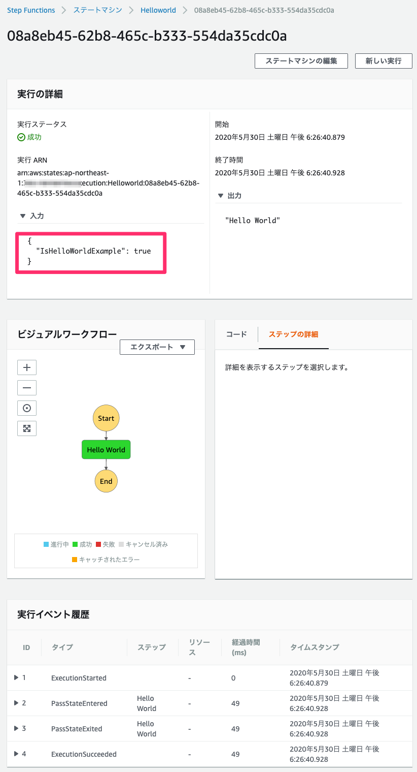Expand event row 4 ExecutionSucceeded
Viewport: 417px width, 772px height.
point(16,754)
